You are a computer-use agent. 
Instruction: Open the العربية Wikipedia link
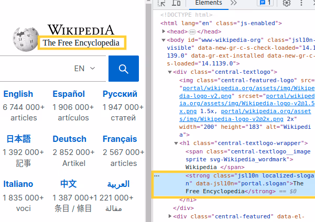pyautogui.click(x=118, y=184)
